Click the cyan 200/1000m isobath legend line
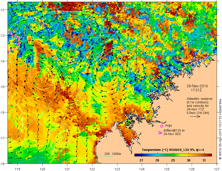The height and width of the screenshot is (171, 222). (109, 156)
